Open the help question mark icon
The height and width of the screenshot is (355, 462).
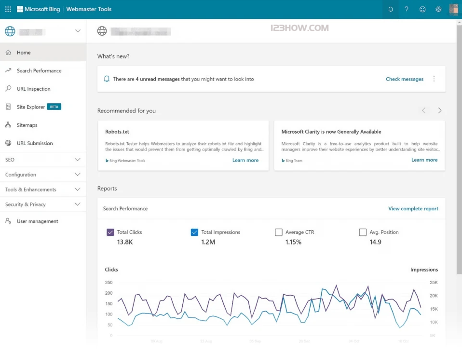407,9
